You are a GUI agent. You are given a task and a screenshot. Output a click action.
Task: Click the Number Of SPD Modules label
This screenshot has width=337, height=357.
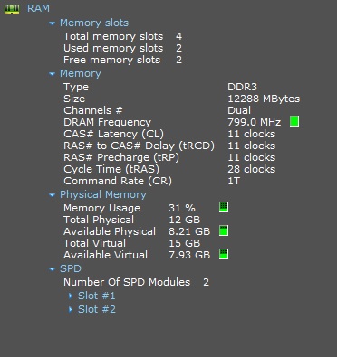(127, 282)
